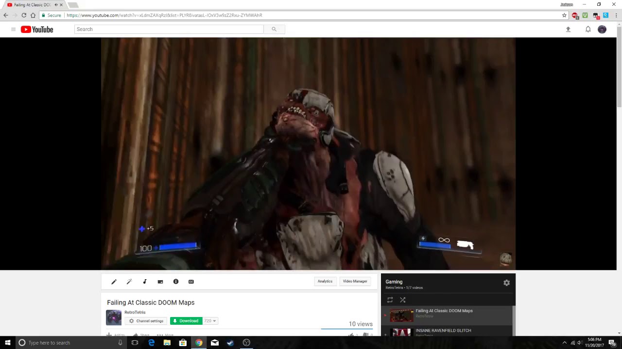Viewport: 622px width, 349px height.
Task: Reload the page
Action: [x=24, y=16]
